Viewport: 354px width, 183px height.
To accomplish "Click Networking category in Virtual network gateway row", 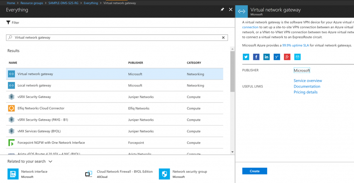I will point(195,74).
